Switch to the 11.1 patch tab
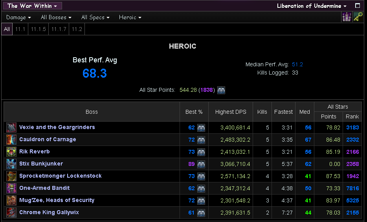367x222 pixels. pos(20,29)
